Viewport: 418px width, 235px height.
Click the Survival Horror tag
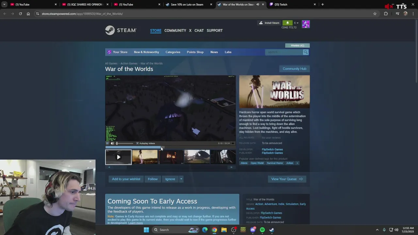275,163
